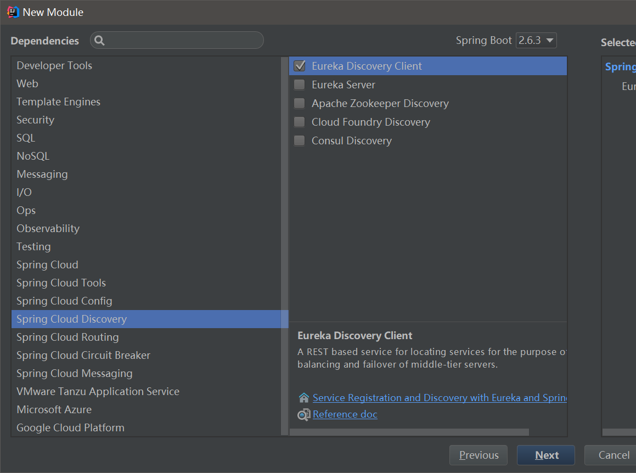Open the Messaging category

point(146,174)
